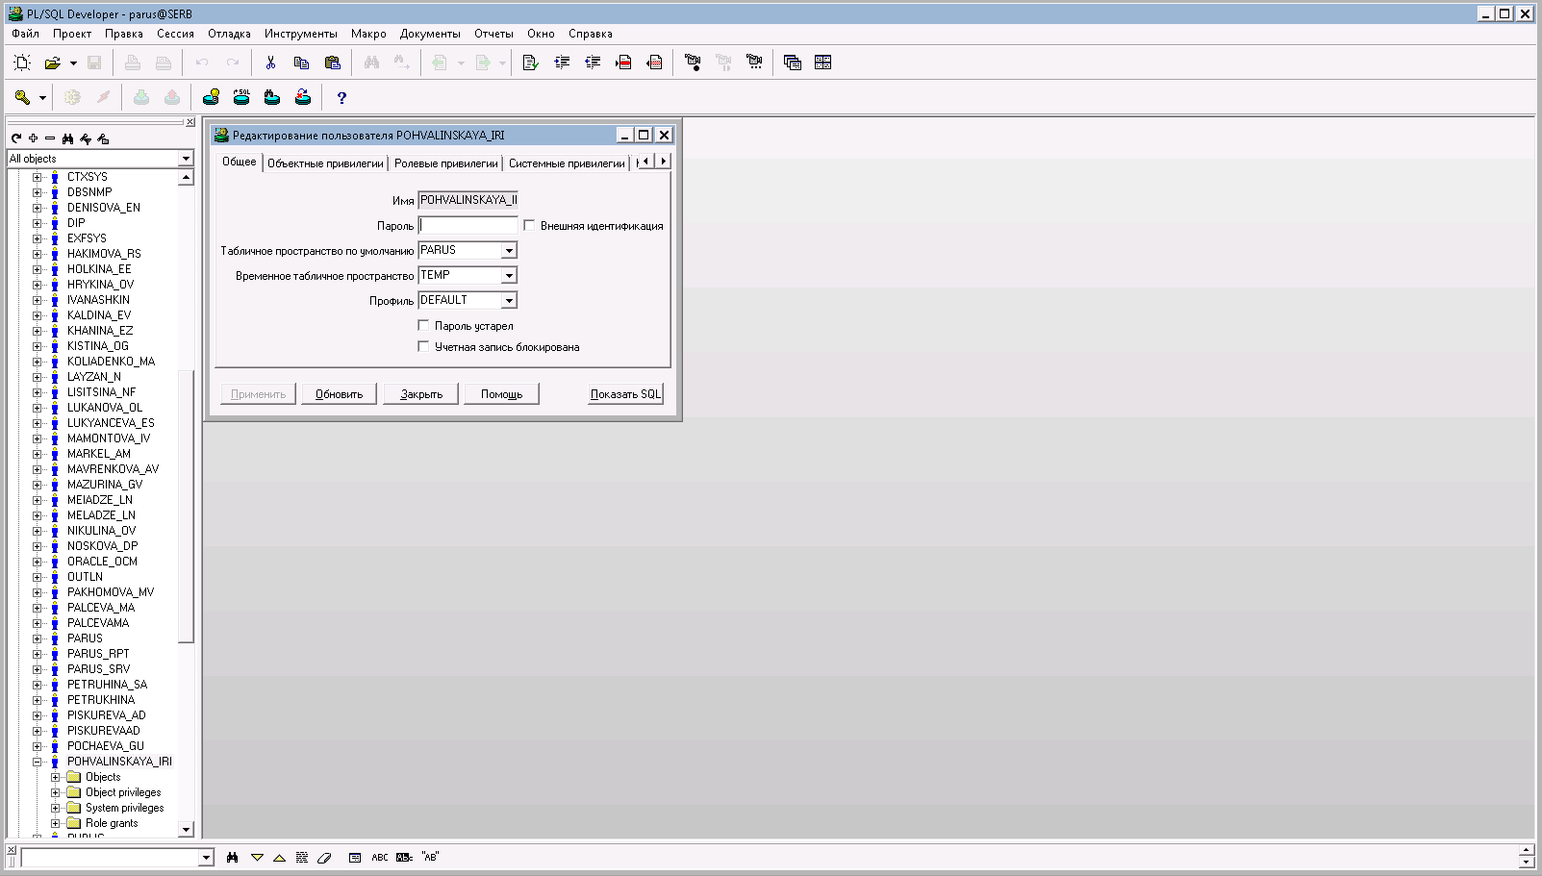Click the Показать SQL button
Viewport: 1542px width, 876px height.
coord(625,394)
